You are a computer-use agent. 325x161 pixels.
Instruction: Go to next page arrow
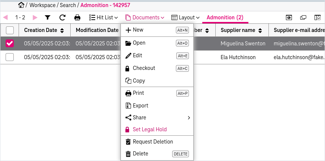(x=35, y=17)
